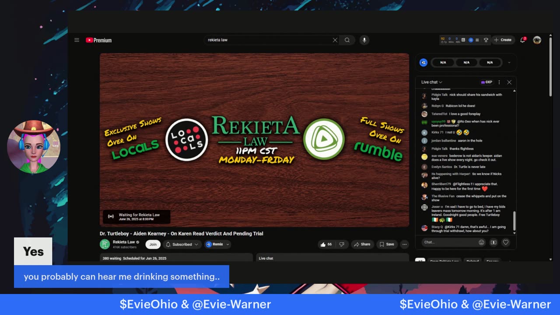
Task: Click the '92' extension stat counter
Action: point(443,40)
